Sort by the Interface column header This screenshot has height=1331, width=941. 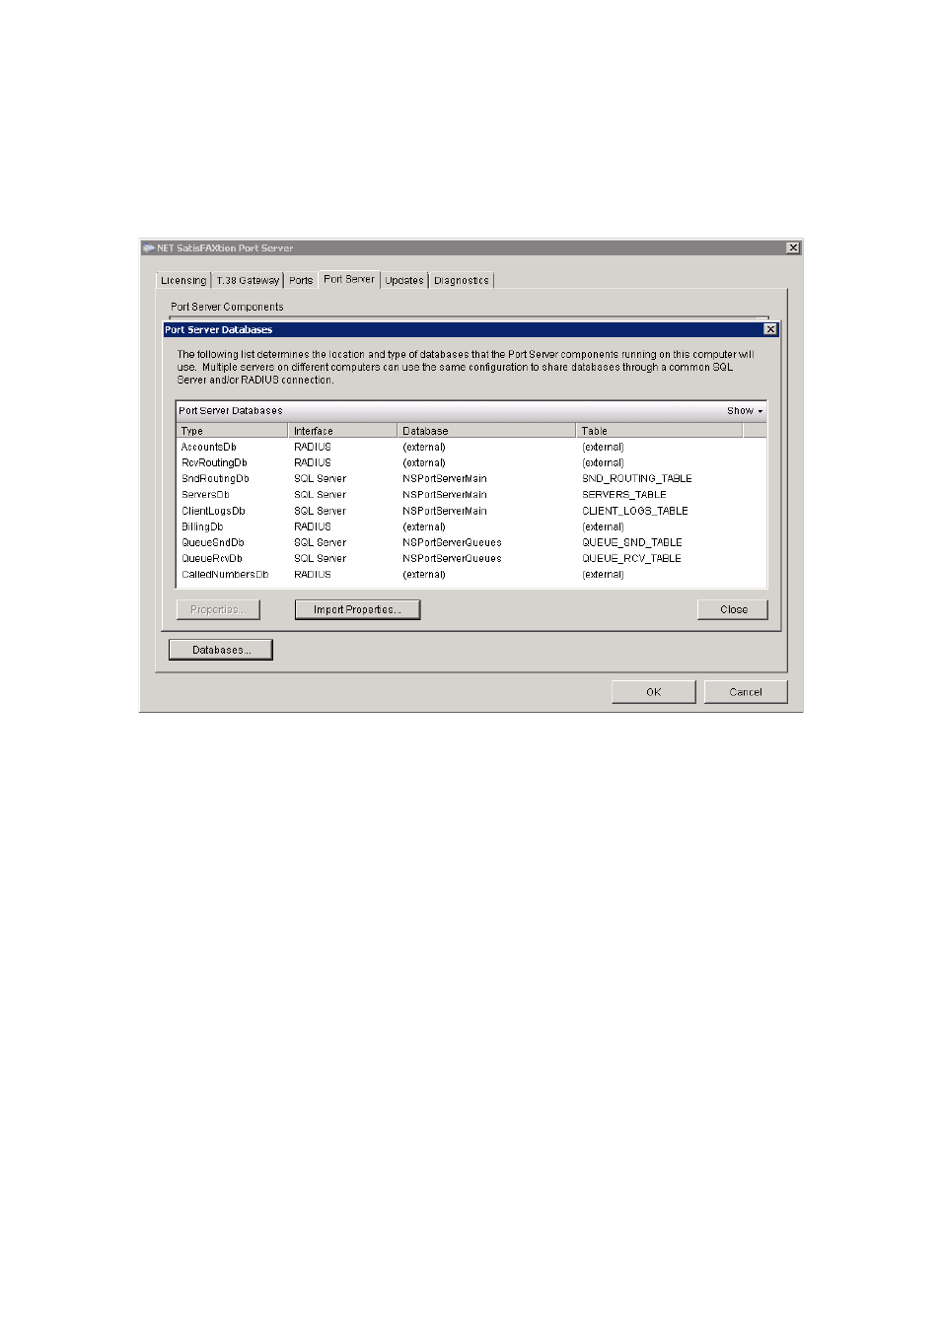pos(342,431)
